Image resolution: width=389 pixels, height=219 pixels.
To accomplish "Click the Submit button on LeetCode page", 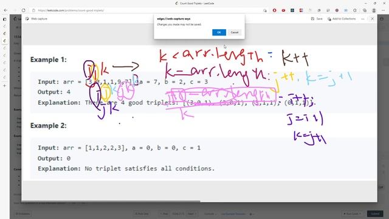I will click(375, 214).
